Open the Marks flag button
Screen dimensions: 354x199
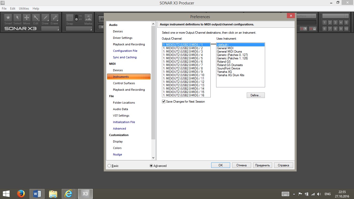[x=88, y=18]
